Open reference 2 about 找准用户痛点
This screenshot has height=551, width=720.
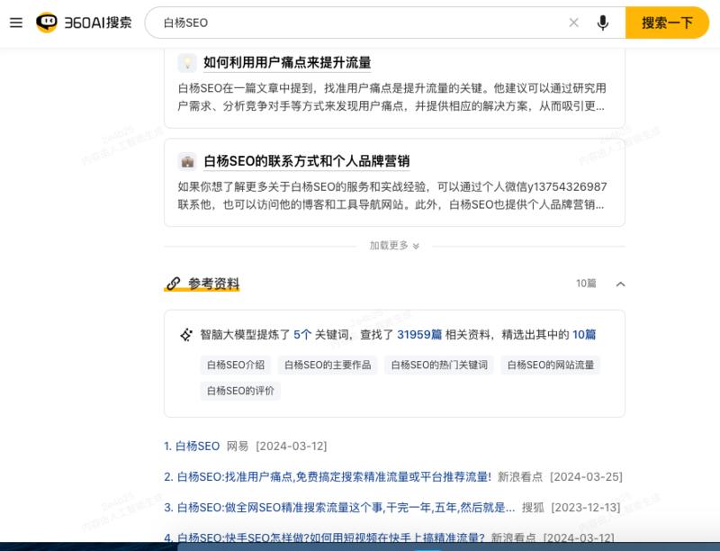coord(333,476)
